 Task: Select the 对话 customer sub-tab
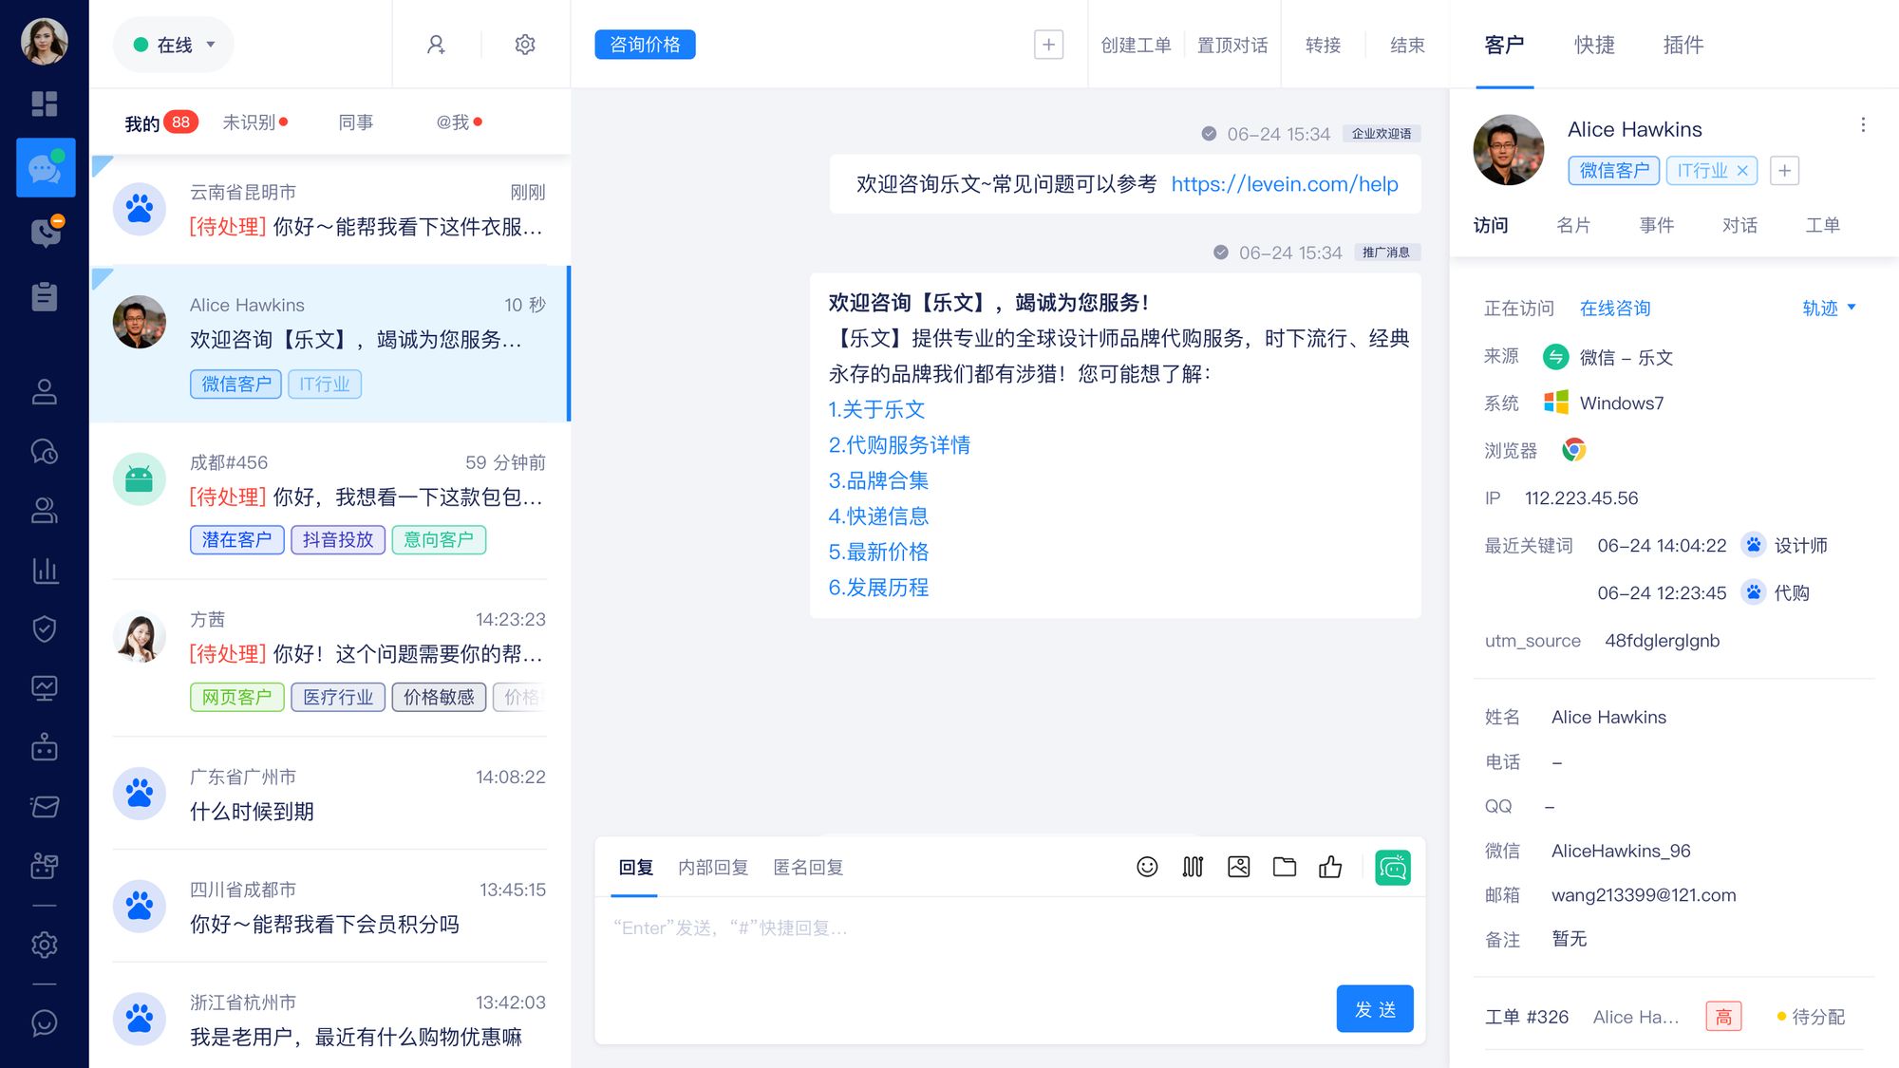pos(1739,225)
